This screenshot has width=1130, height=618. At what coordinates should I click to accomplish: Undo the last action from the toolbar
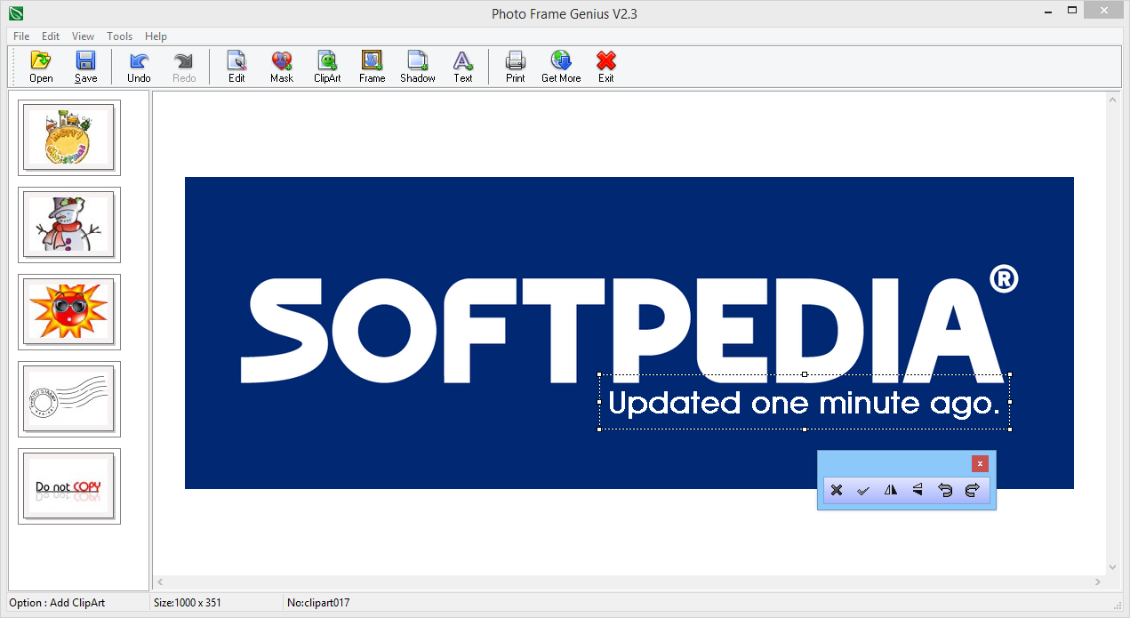pos(139,67)
